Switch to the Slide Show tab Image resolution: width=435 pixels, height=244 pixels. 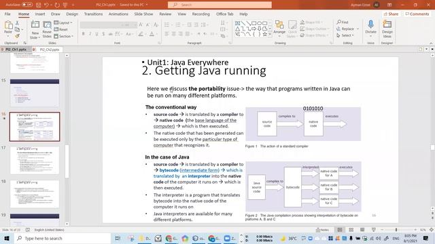point(143,14)
